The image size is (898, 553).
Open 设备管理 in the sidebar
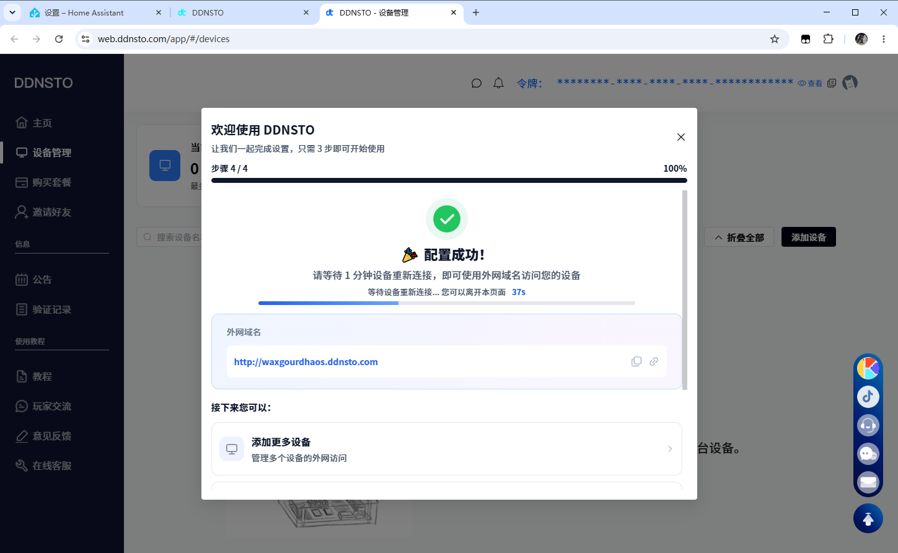pyautogui.click(x=43, y=153)
